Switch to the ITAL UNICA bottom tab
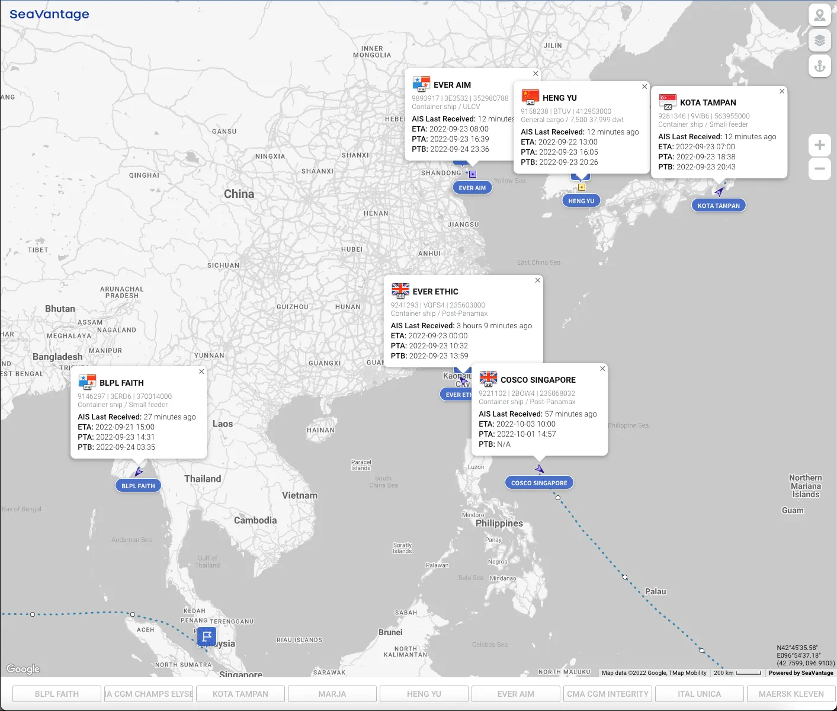 pyautogui.click(x=700, y=694)
